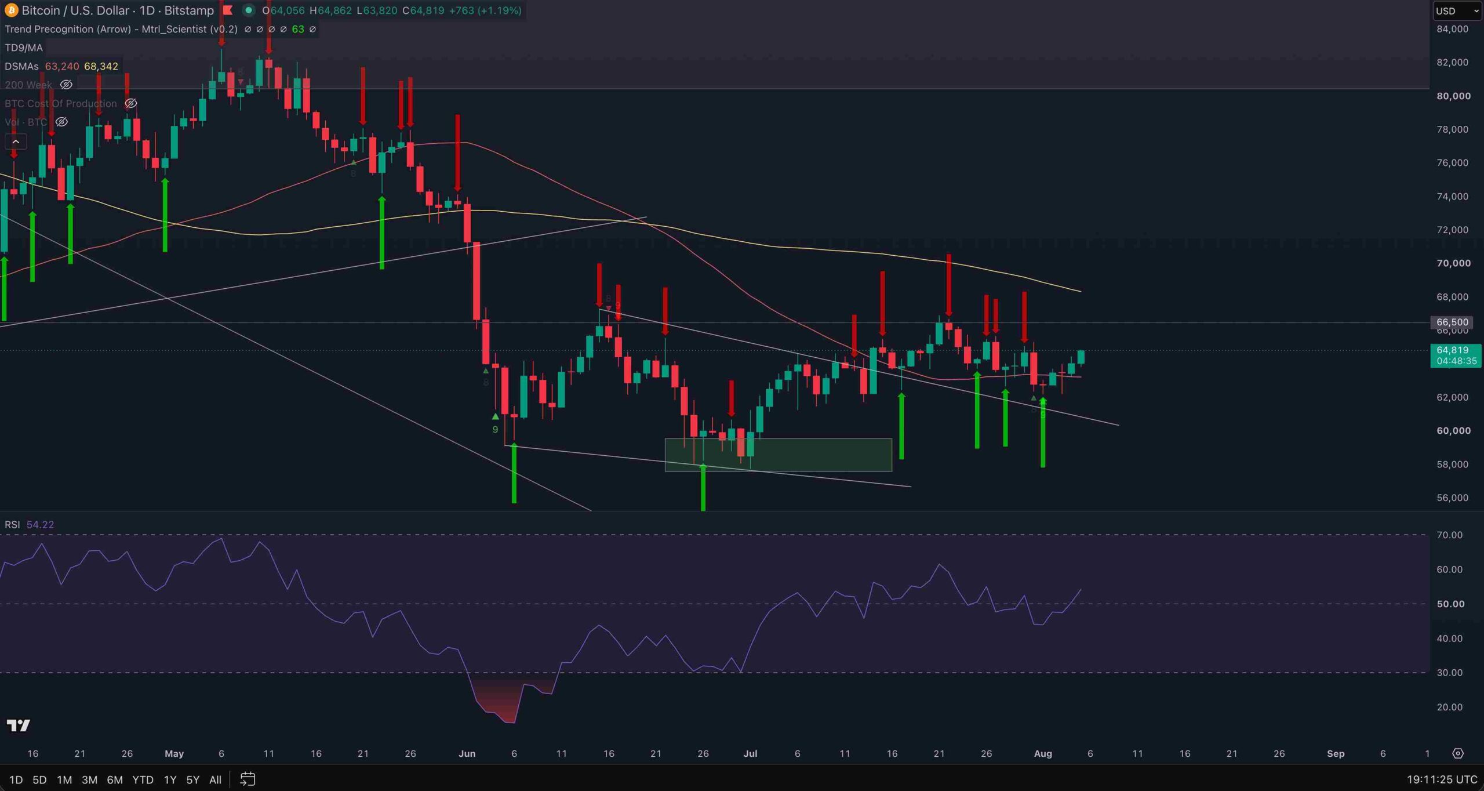Select the 5D time range
Image resolution: width=1484 pixels, height=791 pixels.
point(39,779)
